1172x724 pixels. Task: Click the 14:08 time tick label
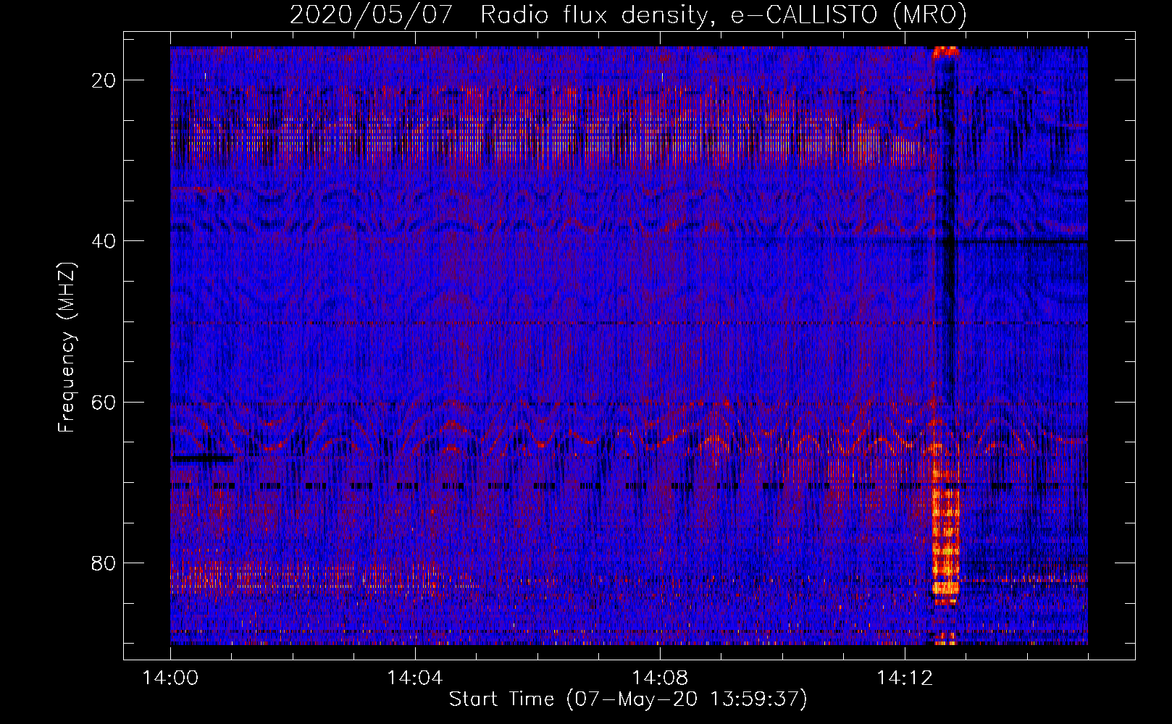(659, 678)
